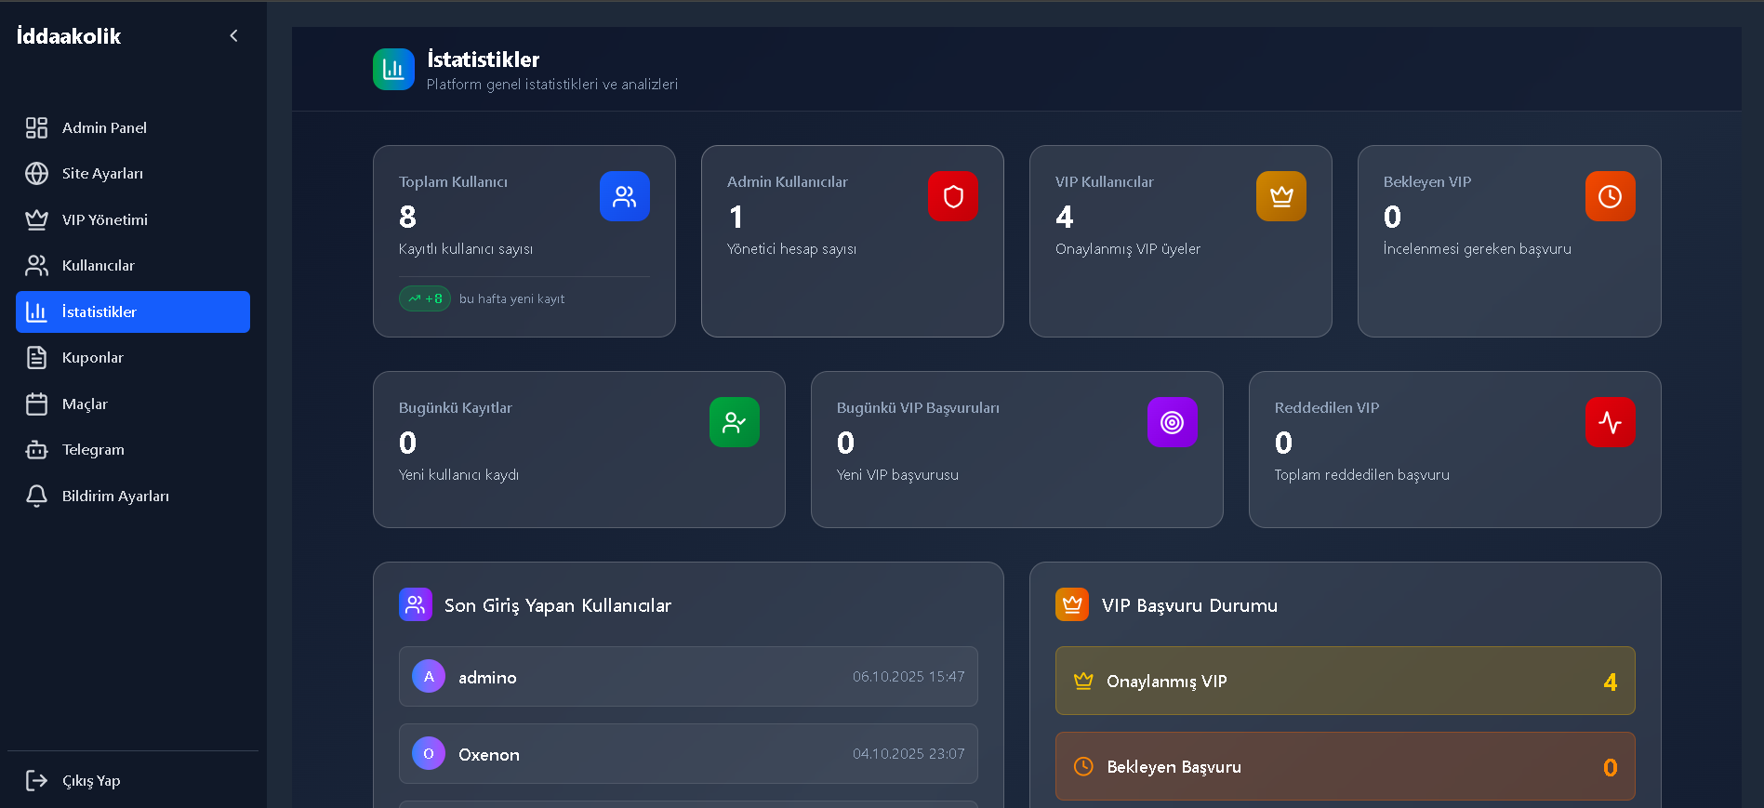Click the İstatistikler header chart icon
This screenshot has width=1764, height=808.
[x=393, y=70]
